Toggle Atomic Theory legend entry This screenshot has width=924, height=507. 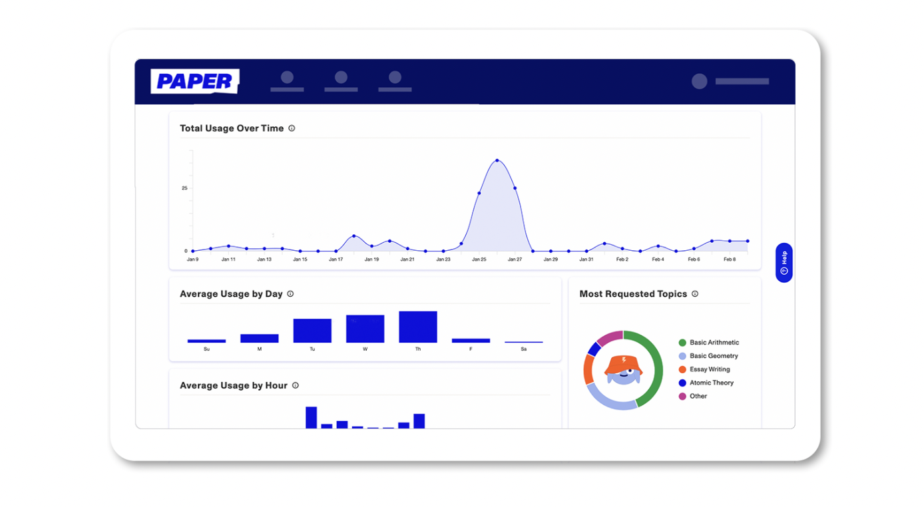pyautogui.click(x=711, y=383)
